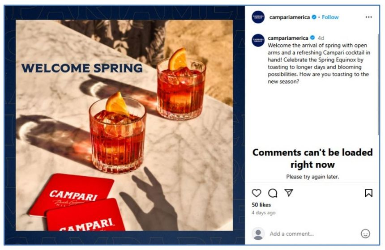This screenshot has width=385, height=250.
Task: Open comments via the speech bubble icon
Action: (x=273, y=193)
